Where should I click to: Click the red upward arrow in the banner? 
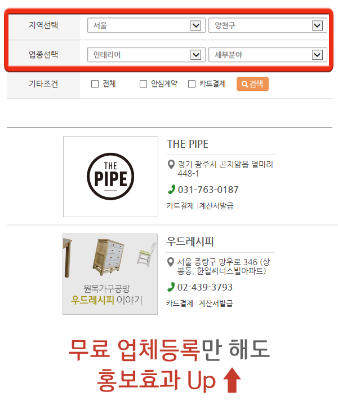(x=232, y=380)
